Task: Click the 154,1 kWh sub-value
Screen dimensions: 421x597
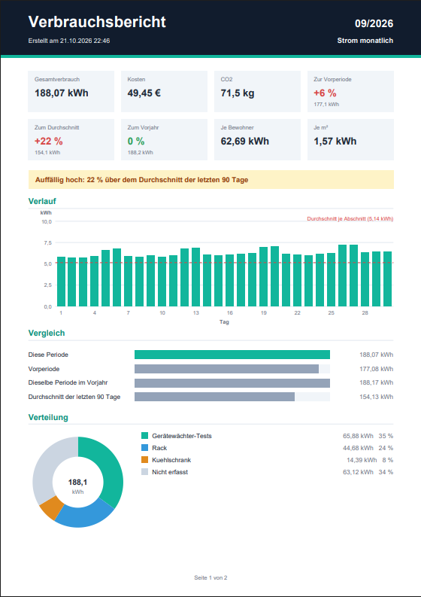Action: [47, 153]
